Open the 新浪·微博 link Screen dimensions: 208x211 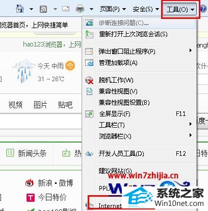click(56, 183)
